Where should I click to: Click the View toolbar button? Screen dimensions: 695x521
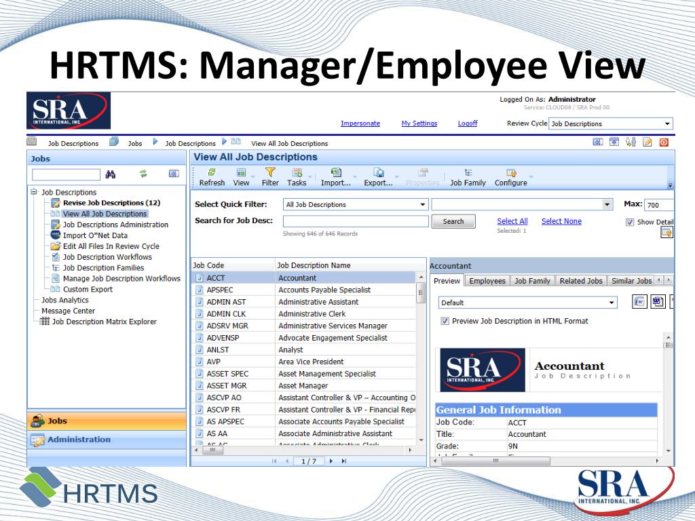241,177
